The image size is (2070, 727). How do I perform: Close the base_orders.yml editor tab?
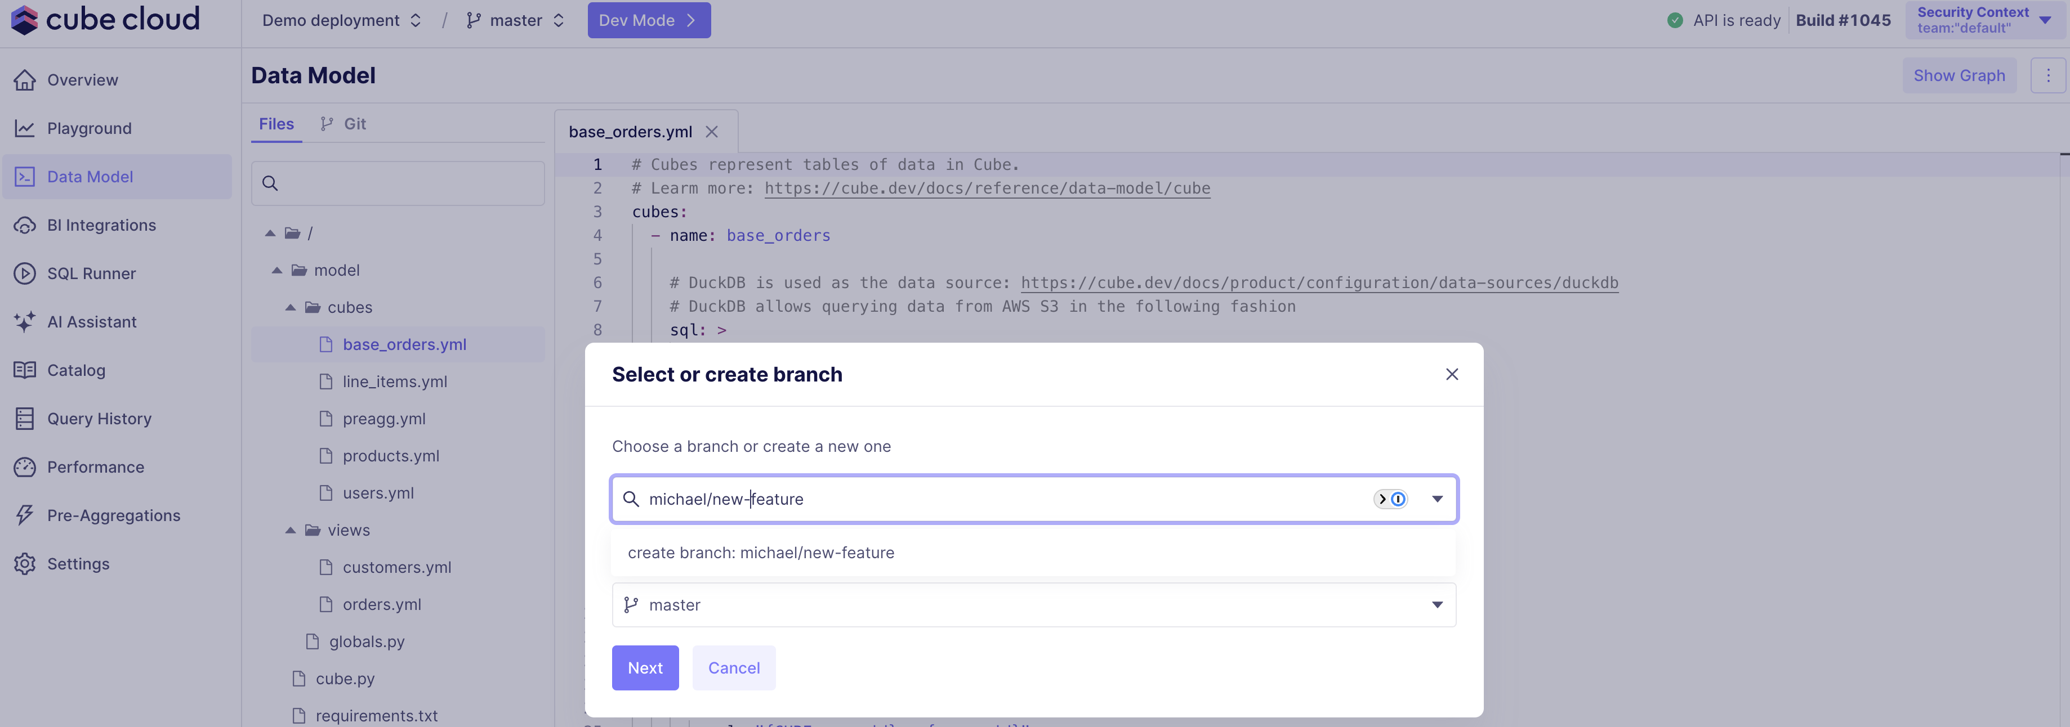pyautogui.click(x=711, y=132)
